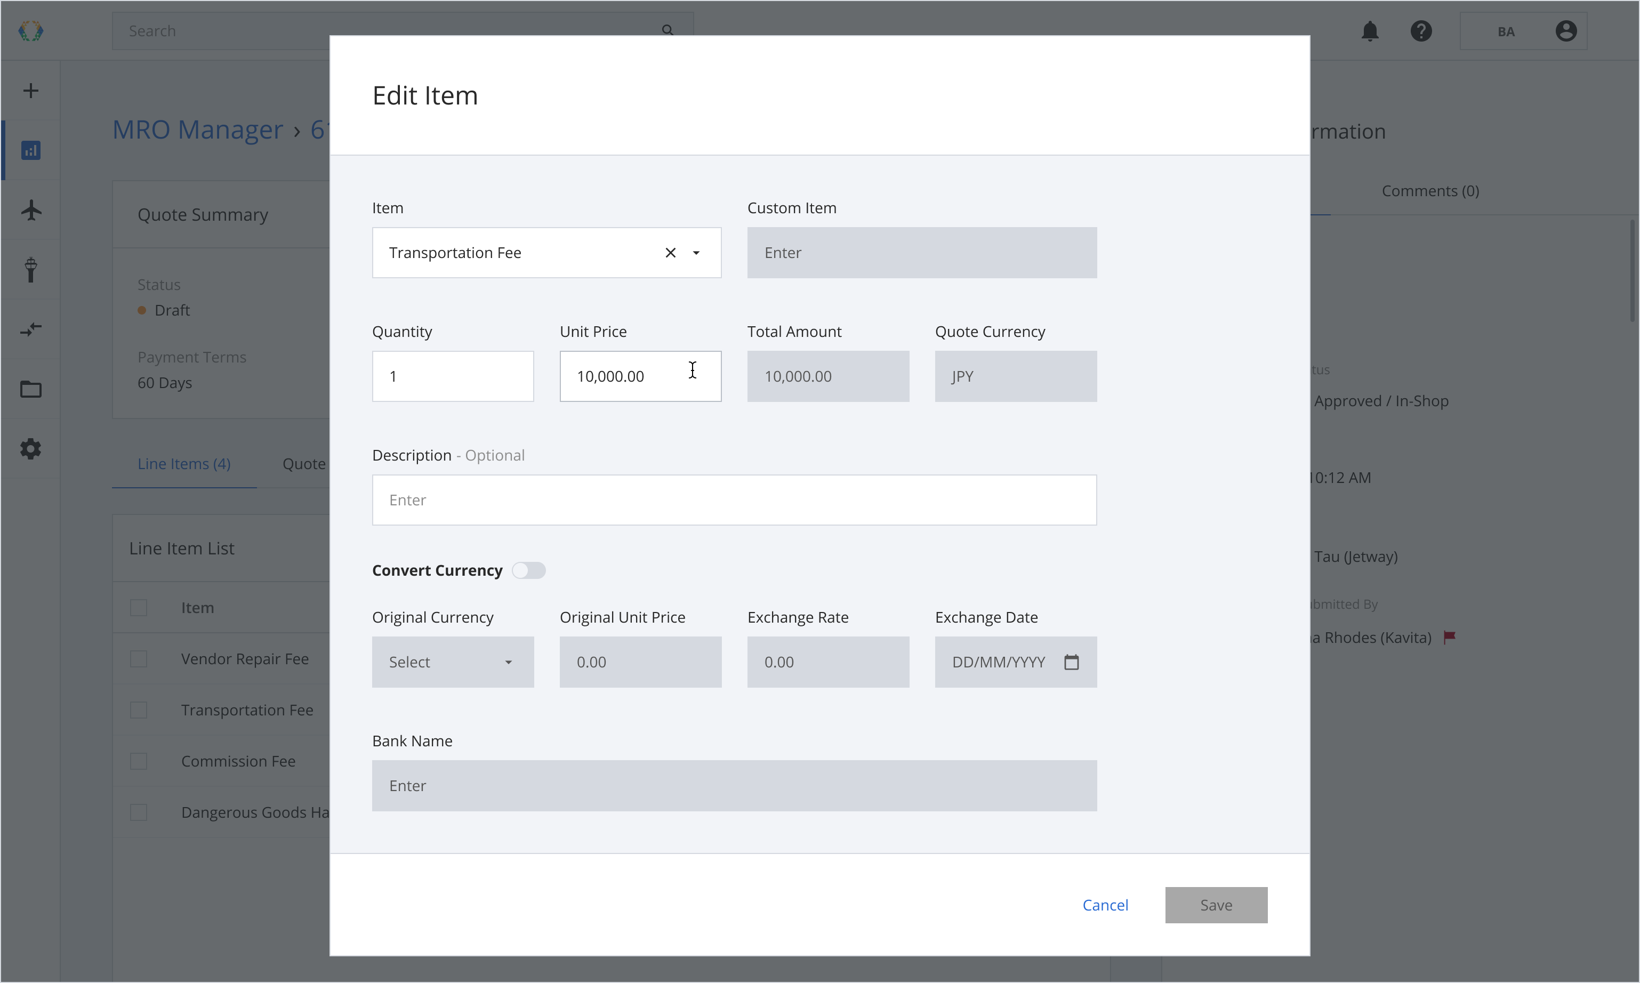Click the Custom Item field
Image resolution: width=1640 pixels, height=983 pixels.
(922, 252)
